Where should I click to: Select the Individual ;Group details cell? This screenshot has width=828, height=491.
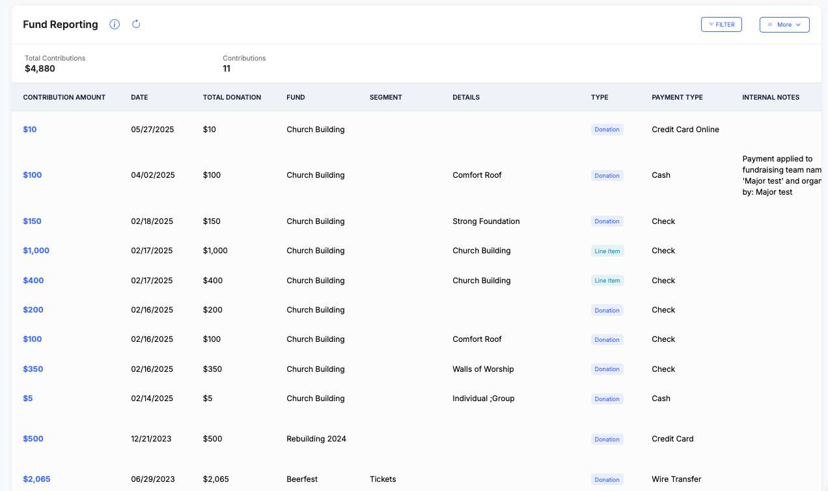484,399
